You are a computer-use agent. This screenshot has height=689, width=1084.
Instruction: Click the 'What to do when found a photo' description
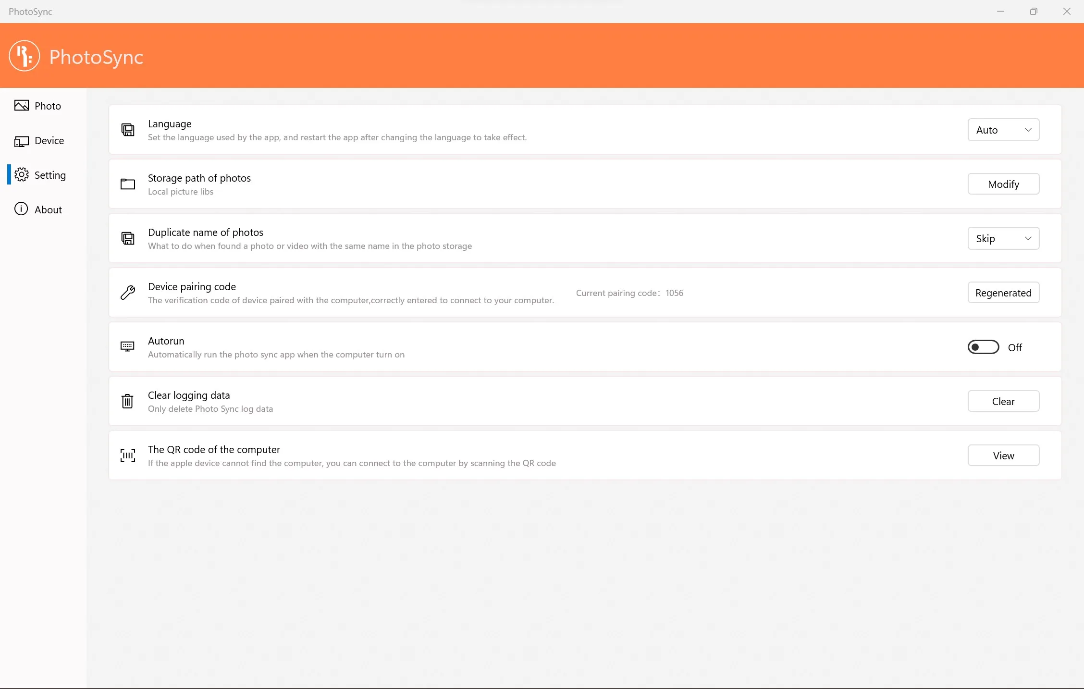(310, 246)
